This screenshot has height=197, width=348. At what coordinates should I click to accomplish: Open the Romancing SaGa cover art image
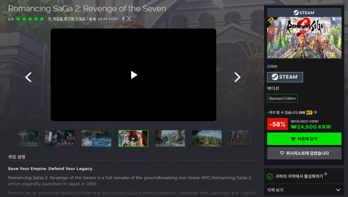click(x=304, y=38)
